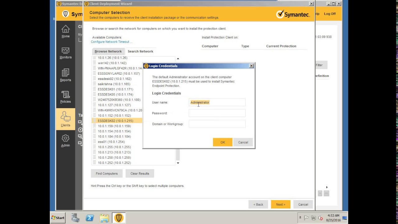
Task: Open the Policies section in sidebar
Action: 65,97
